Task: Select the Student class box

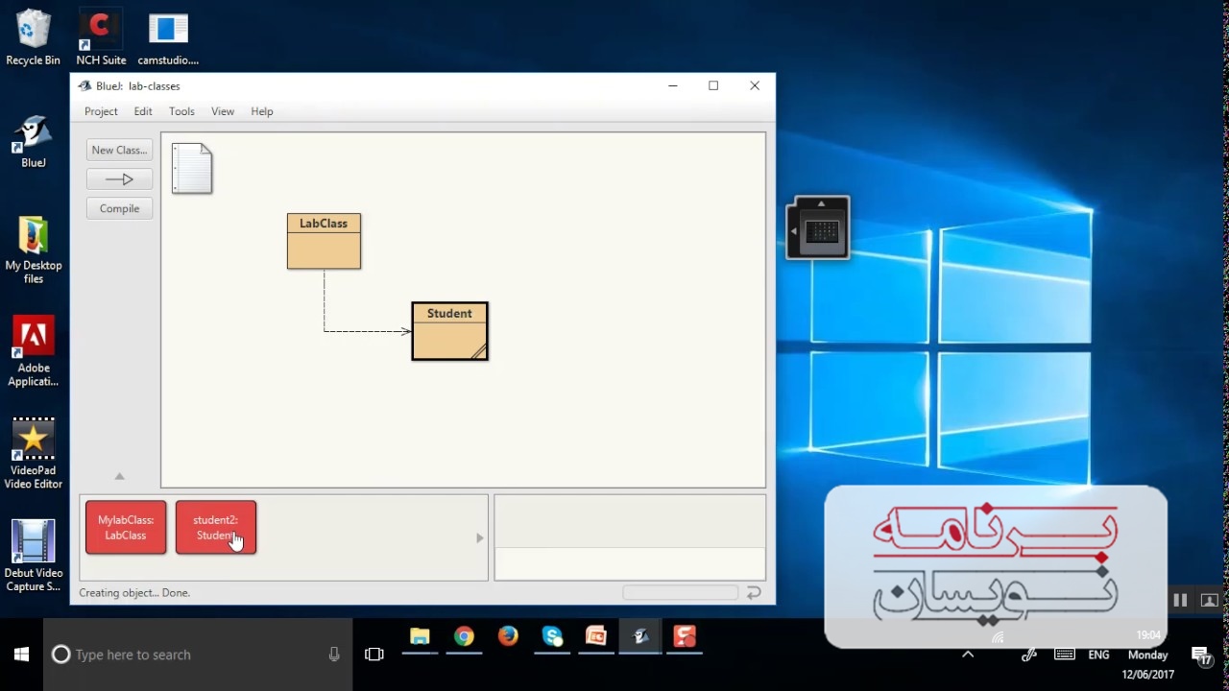Action: (x=449, y=331)
